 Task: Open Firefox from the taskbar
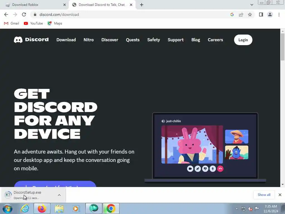pos(42,208)
